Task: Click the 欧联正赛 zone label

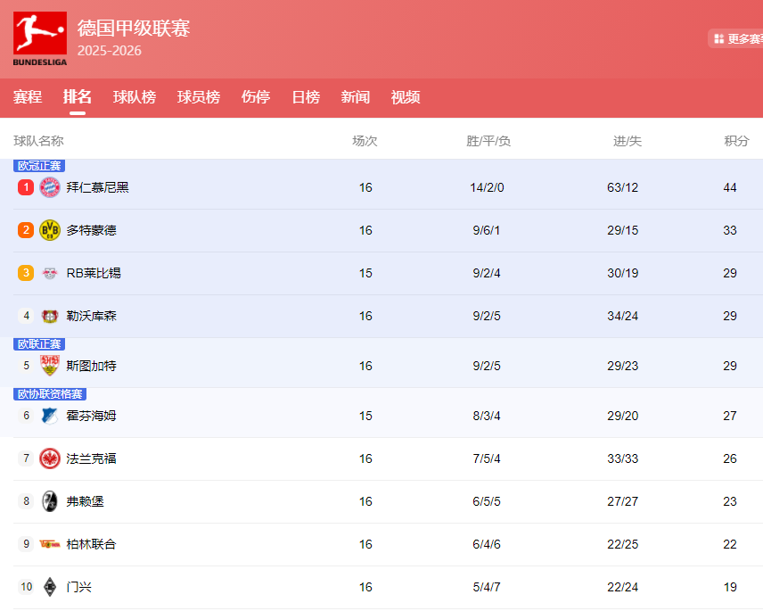Action: point(39,343)
